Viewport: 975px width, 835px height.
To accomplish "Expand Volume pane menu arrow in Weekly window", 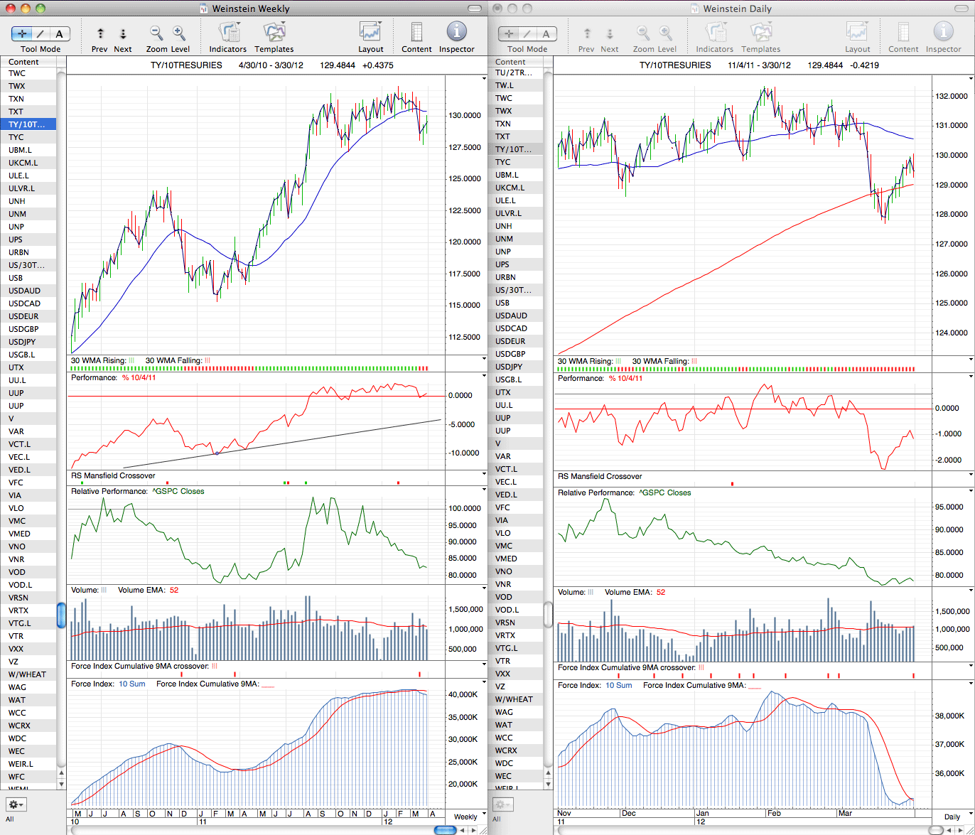I will [485, 588].
